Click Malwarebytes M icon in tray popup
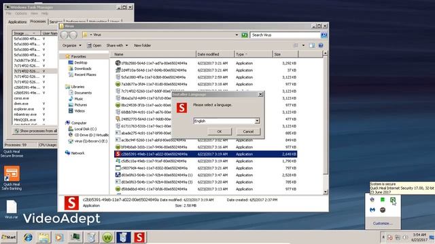This screenshot has height=244, width=435. 372,209
